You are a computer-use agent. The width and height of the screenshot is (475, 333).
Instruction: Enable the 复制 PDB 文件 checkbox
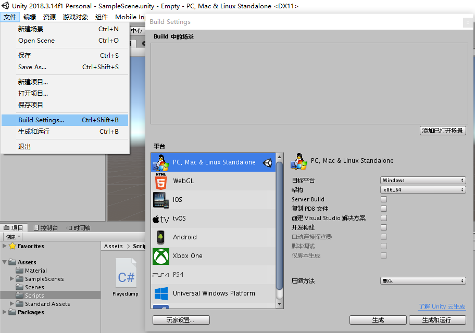[x=384, y=209]
